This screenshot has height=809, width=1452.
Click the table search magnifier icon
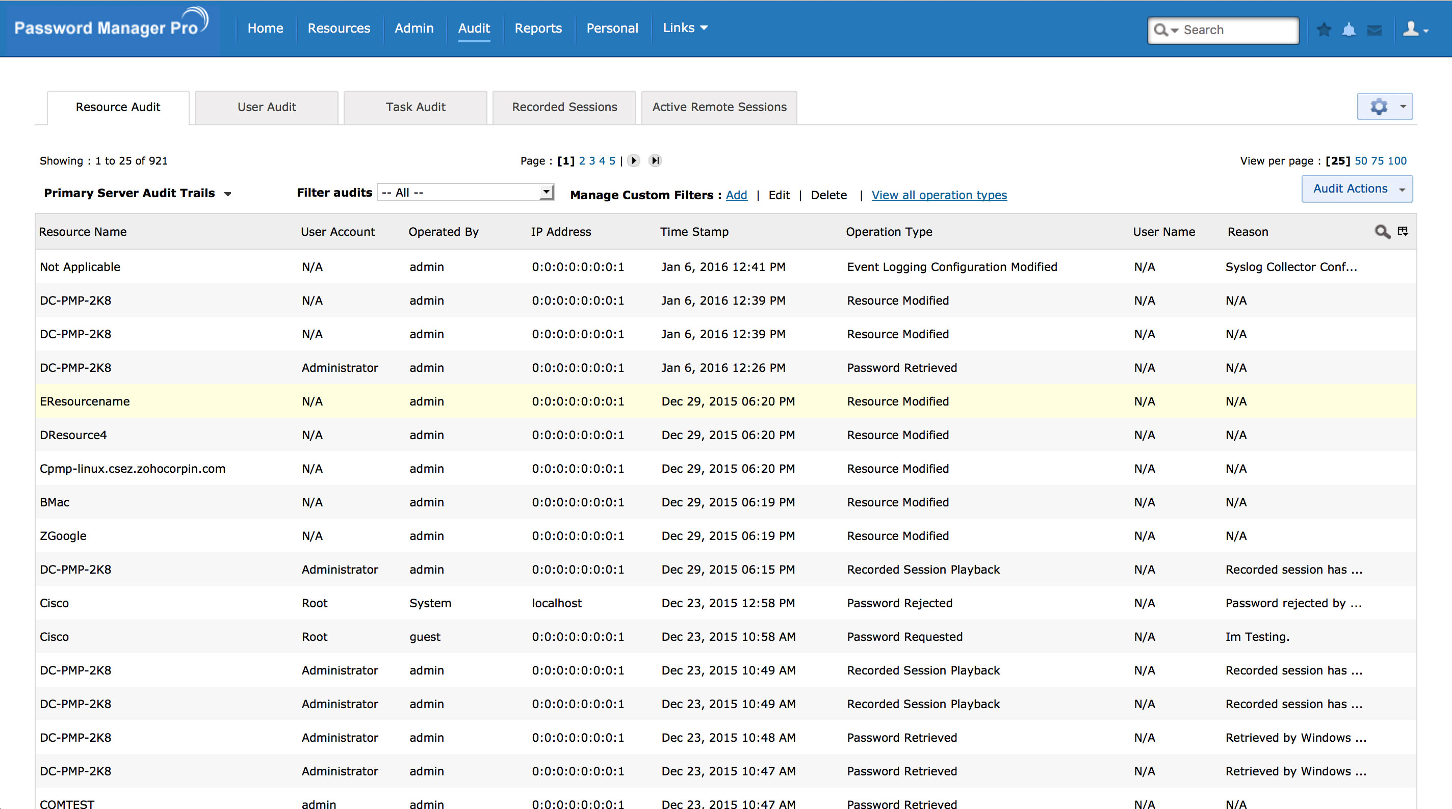pos(1382,232)
